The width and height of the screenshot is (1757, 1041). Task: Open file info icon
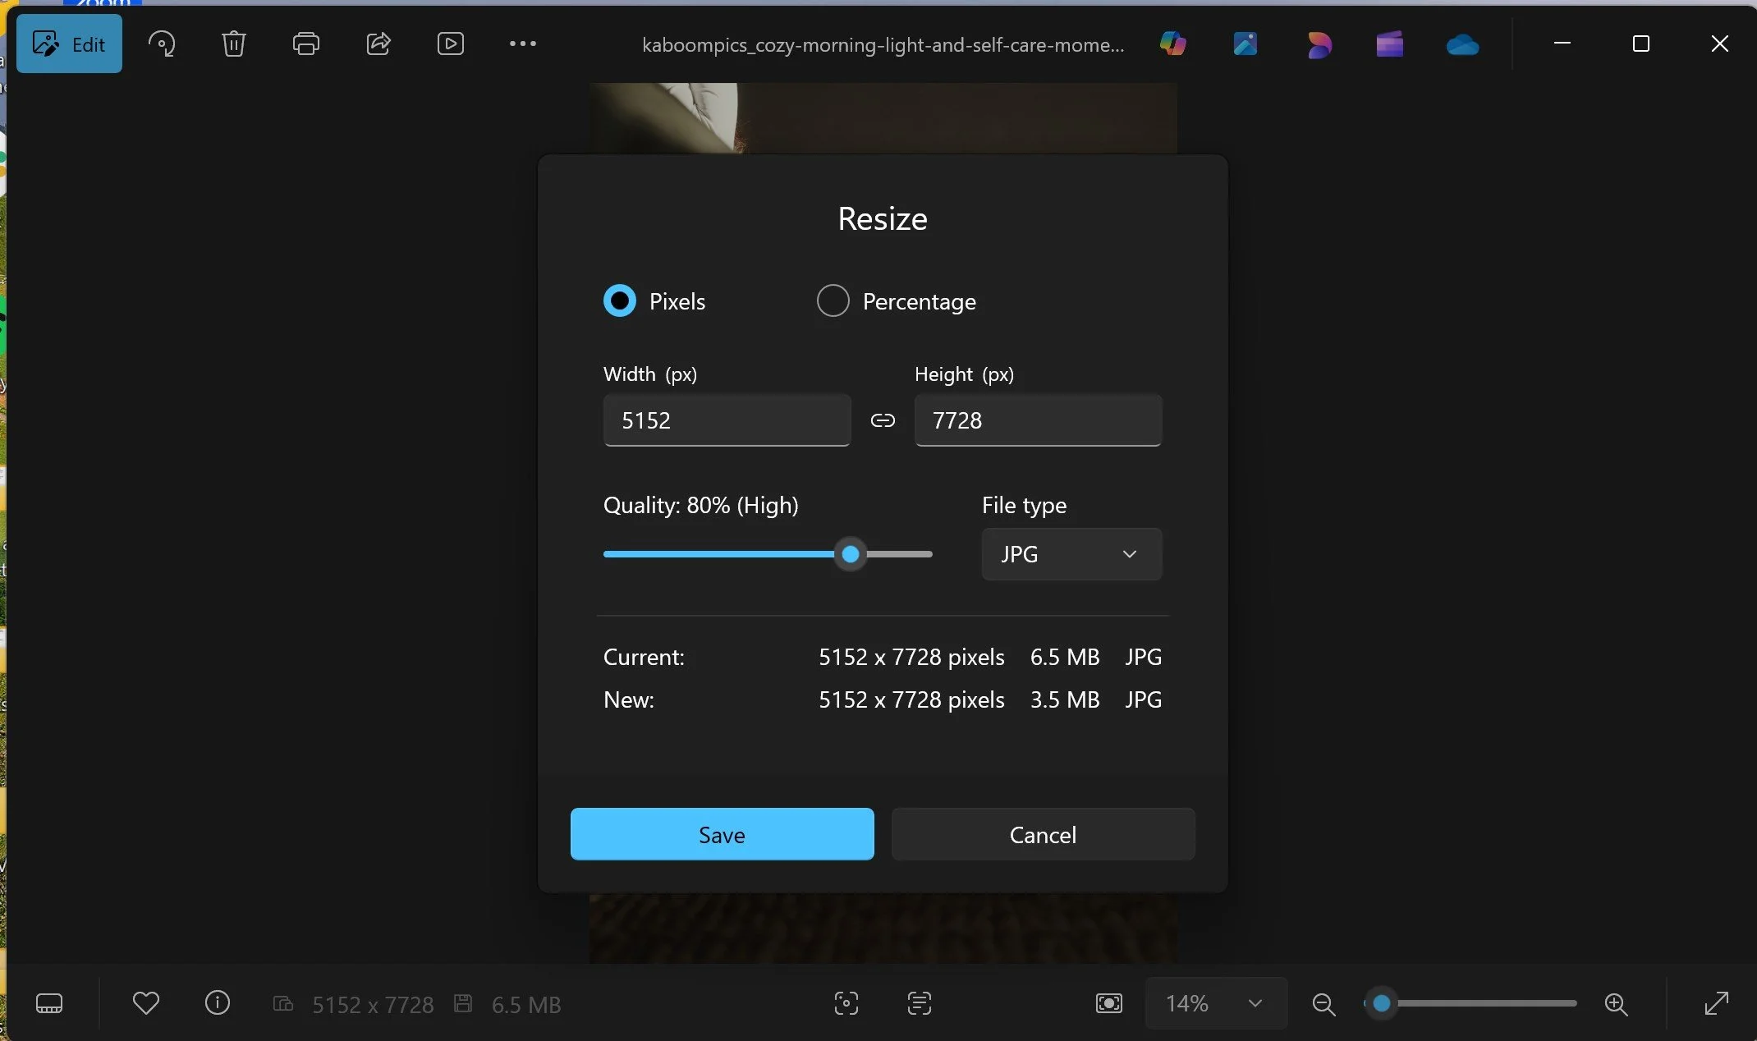[218, 1003]
